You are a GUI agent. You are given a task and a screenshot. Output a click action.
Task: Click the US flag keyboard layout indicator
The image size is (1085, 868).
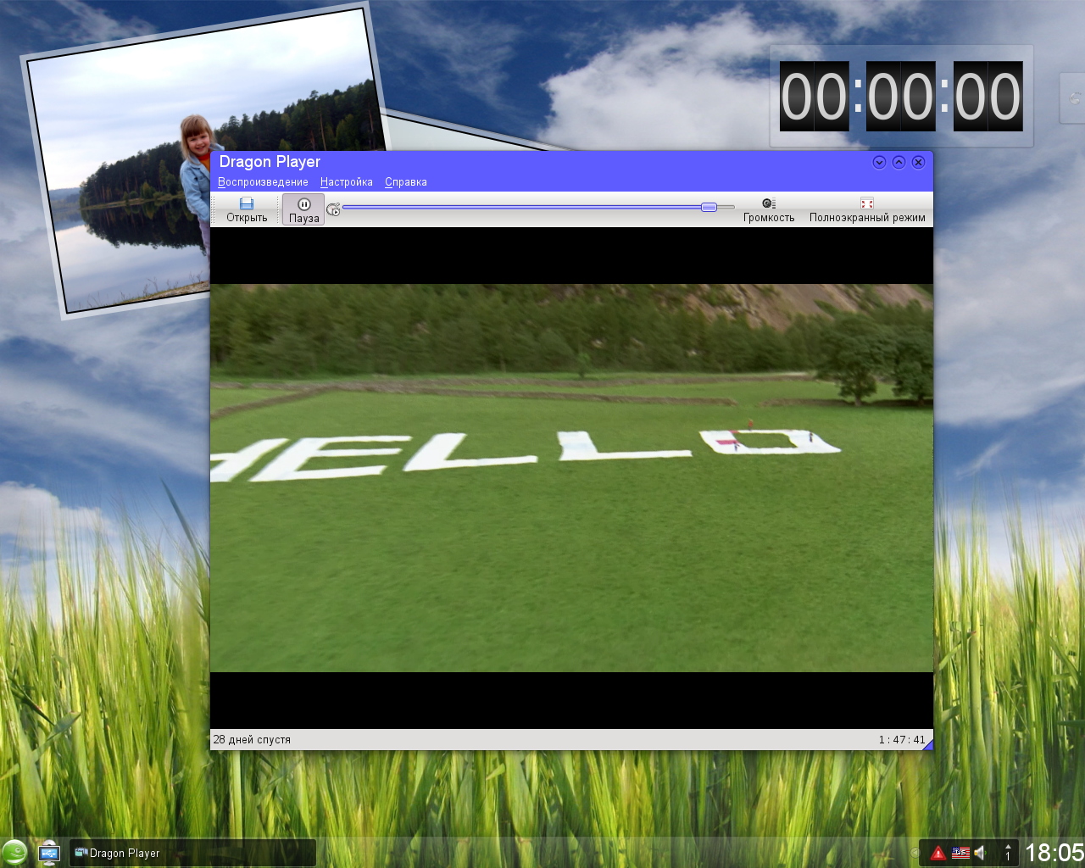[x=960, y=853]
